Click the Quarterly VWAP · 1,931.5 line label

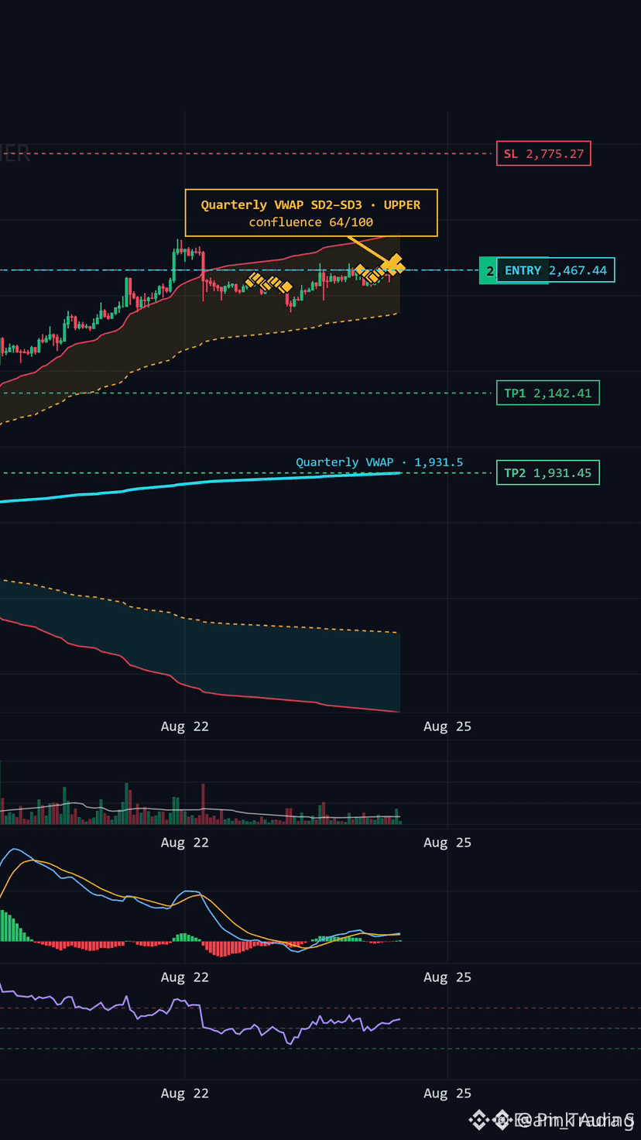[x=379, y=462]
